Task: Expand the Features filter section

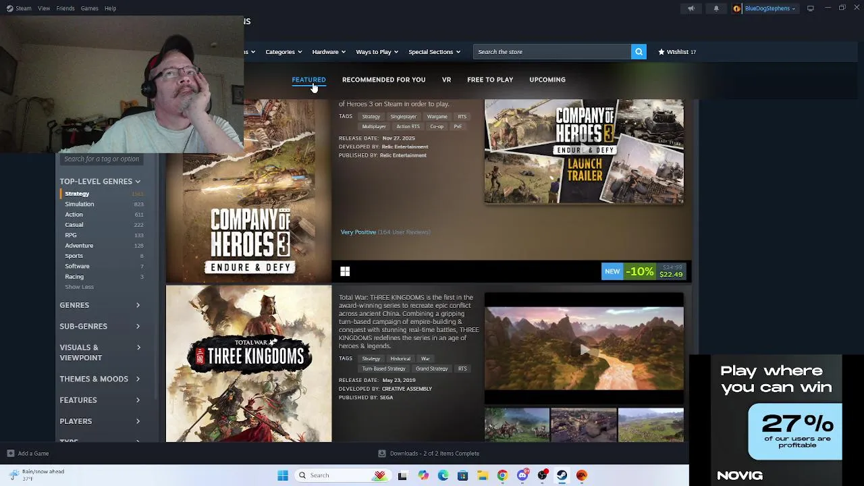Action: 100,400
